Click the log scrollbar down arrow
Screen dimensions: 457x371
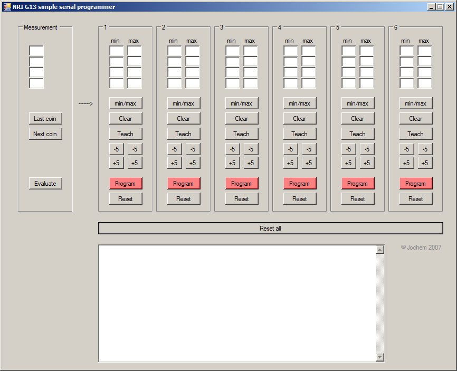click(x=380, y=357)
